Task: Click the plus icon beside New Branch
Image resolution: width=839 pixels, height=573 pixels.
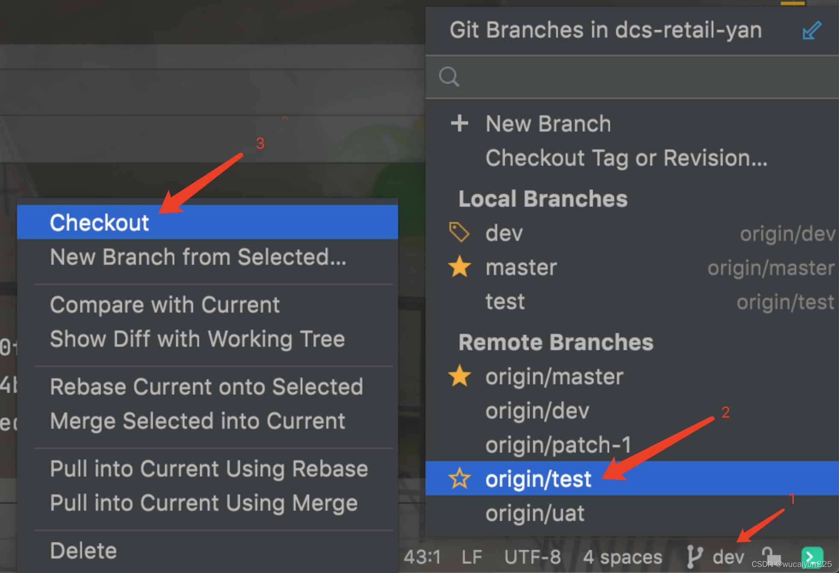Action: point(459,123)
